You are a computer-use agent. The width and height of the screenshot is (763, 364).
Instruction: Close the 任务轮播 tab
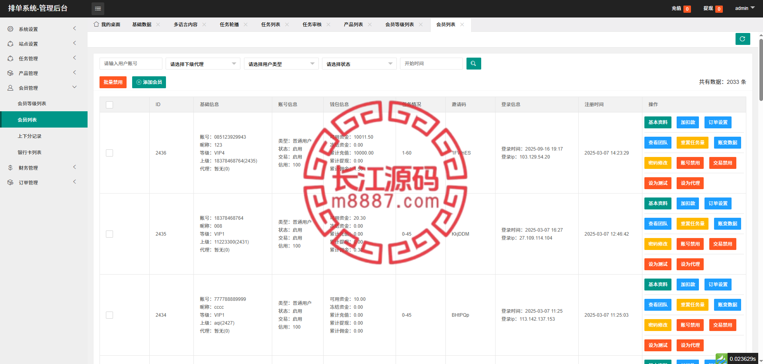[x=246, y=25]
